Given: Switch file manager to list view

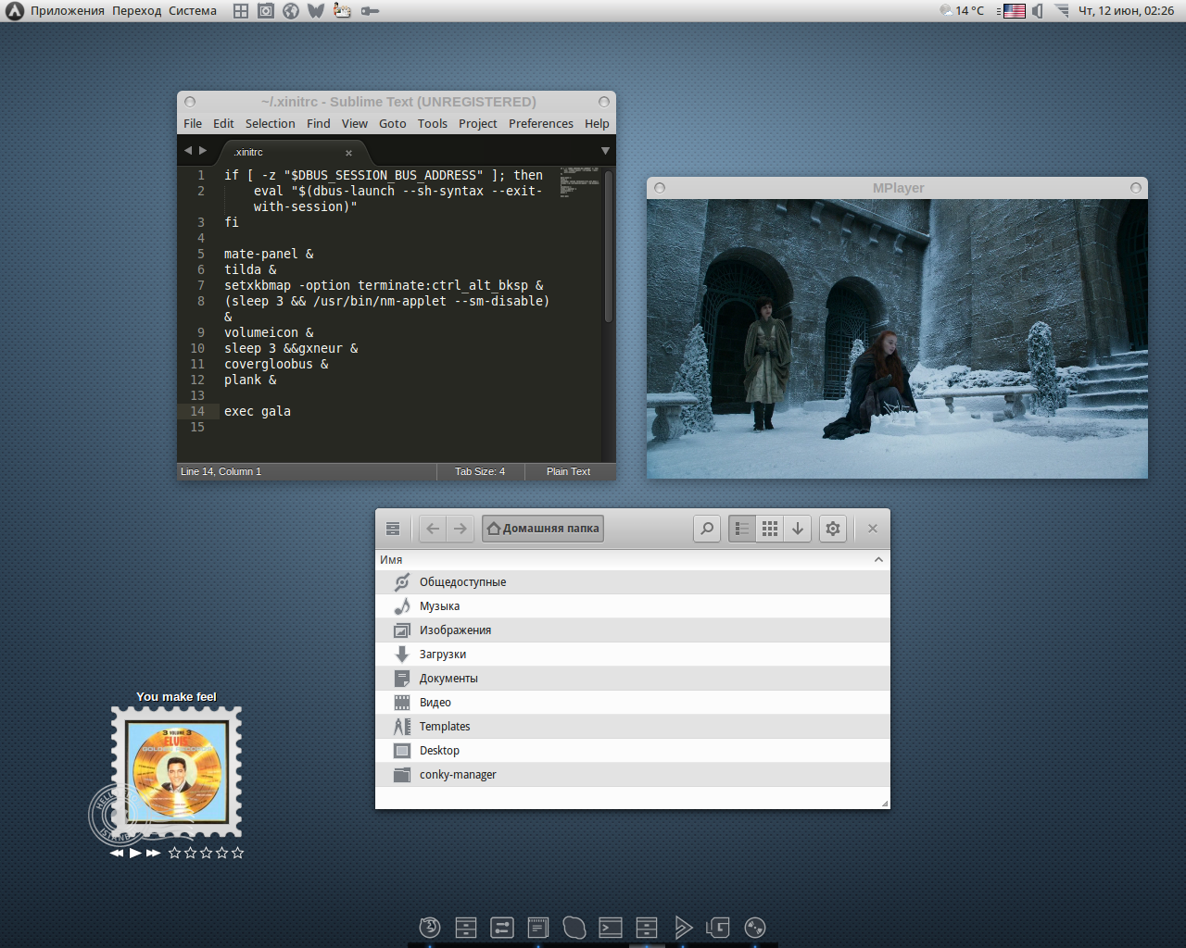Looking at the screenshot, I should click(x=742, y=529).
